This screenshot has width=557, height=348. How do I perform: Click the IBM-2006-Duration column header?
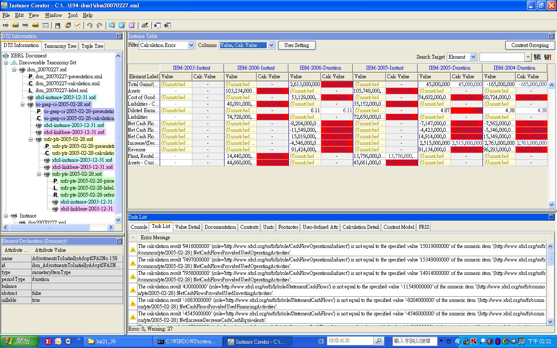coord(320,68)
